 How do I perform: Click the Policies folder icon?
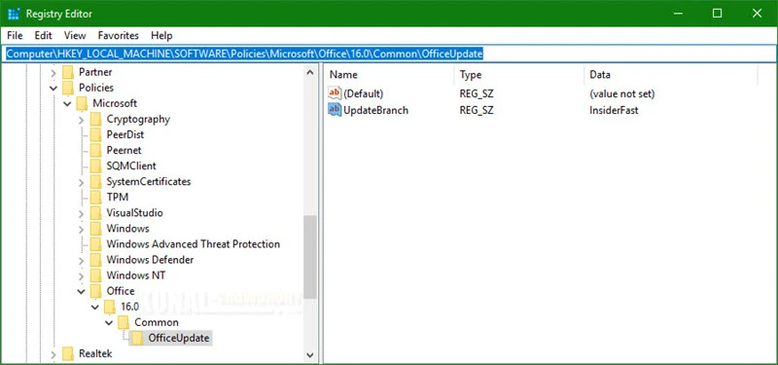(68, 88)
